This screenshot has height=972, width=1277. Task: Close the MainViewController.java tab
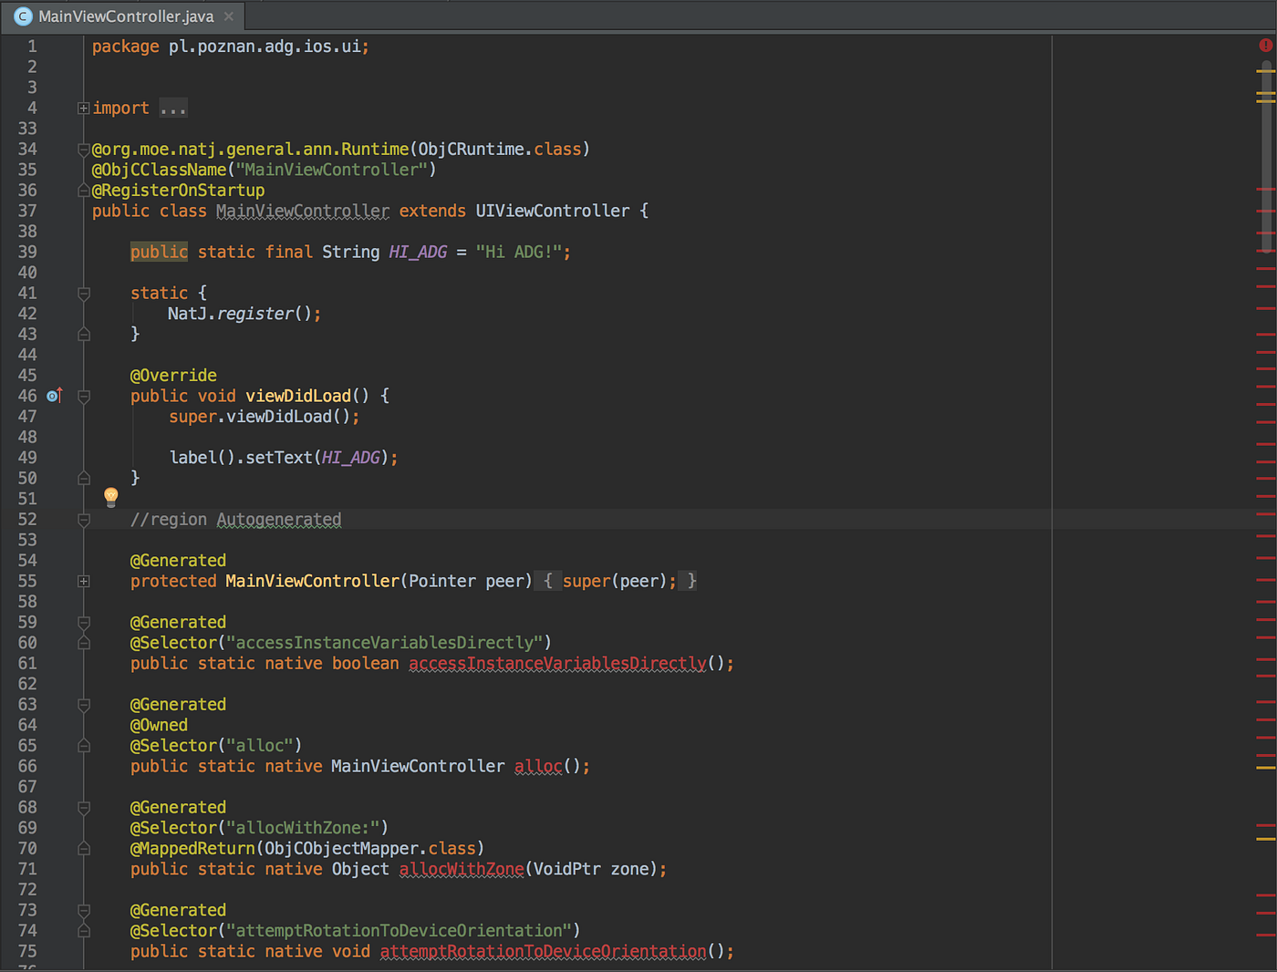pyautogui.click(x=229, y=16)
